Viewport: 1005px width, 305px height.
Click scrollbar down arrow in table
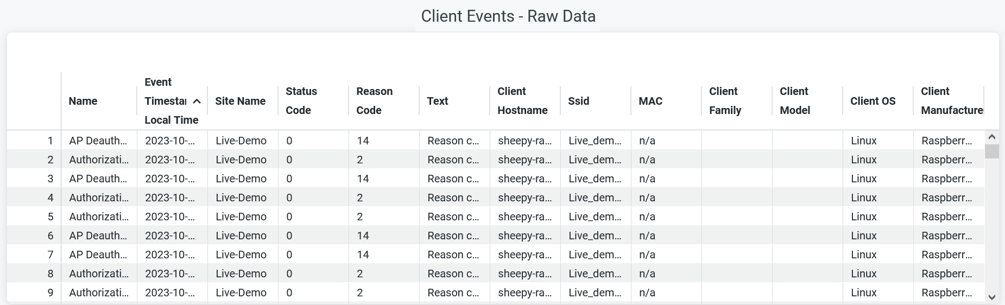pos(991,297)
